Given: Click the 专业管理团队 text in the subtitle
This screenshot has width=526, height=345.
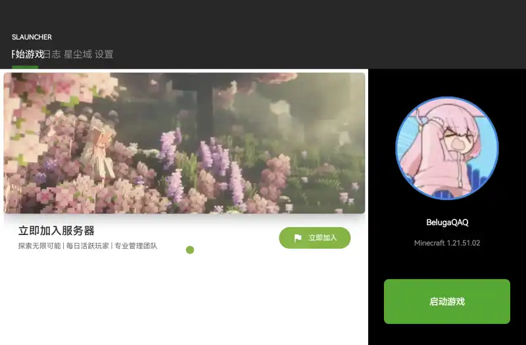Looking at the screenshot, I should coord(136,246).
